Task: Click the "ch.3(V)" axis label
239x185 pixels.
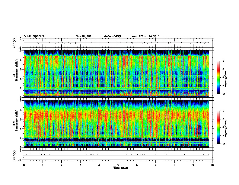Action: pyautogui.click(x=14, y=155)
